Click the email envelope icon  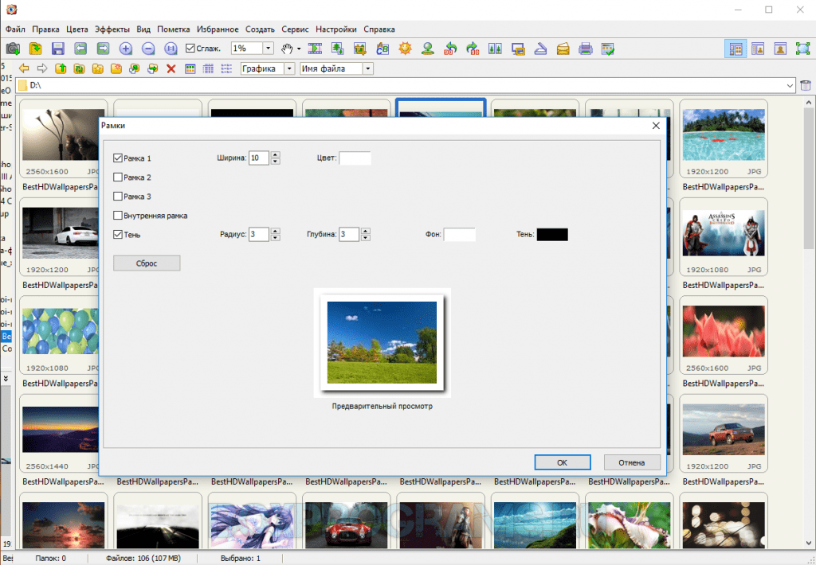[563, 49]
